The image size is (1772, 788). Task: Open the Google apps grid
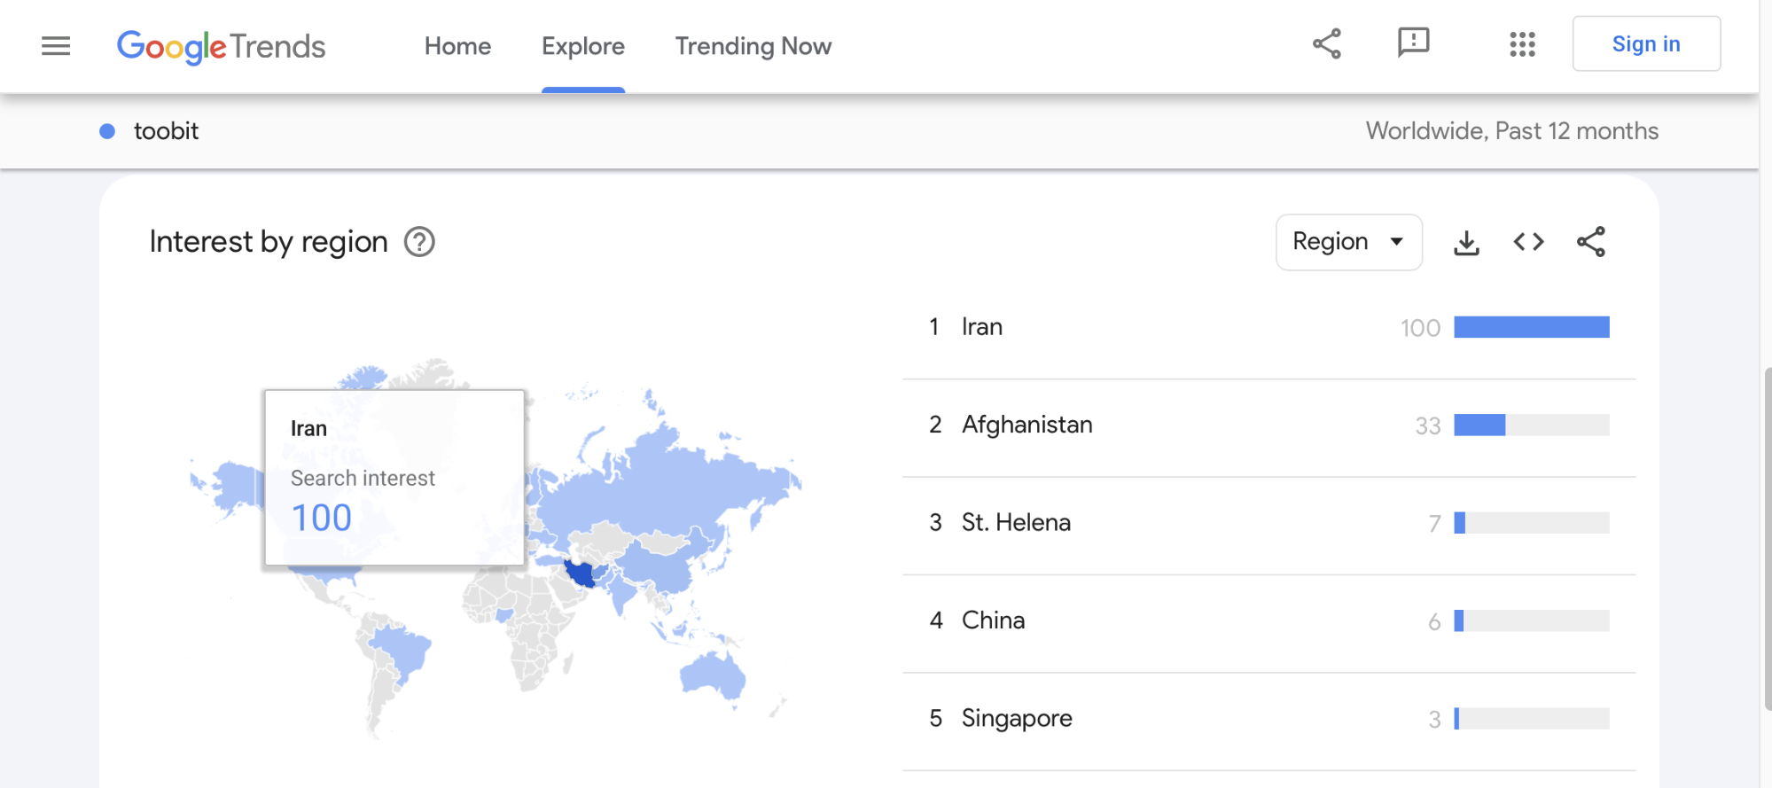tap(1522, 44)
